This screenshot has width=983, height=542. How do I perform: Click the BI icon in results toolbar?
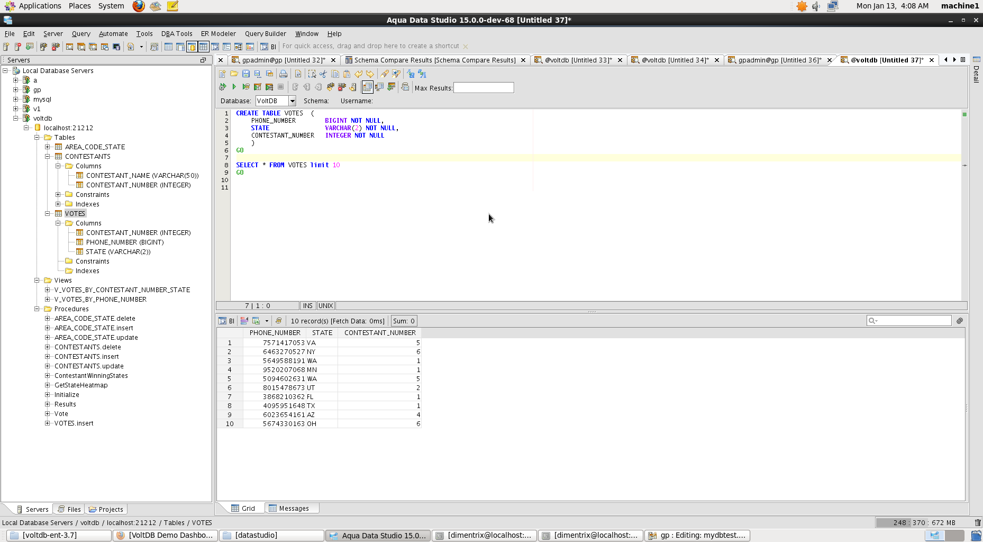coord(226,321)
